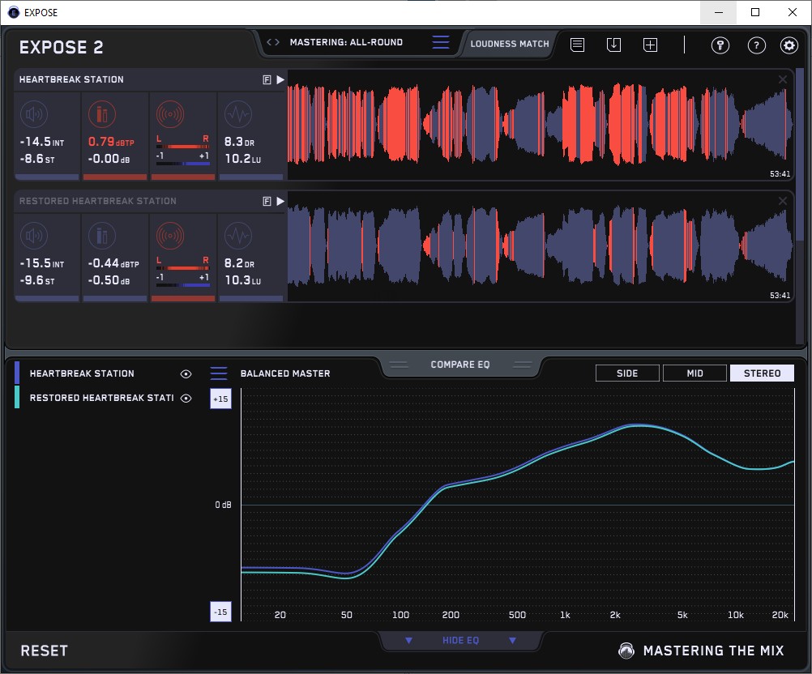
Task: Click the dynamic range icon for Heartbreak Station
Action: pos(238,114)
